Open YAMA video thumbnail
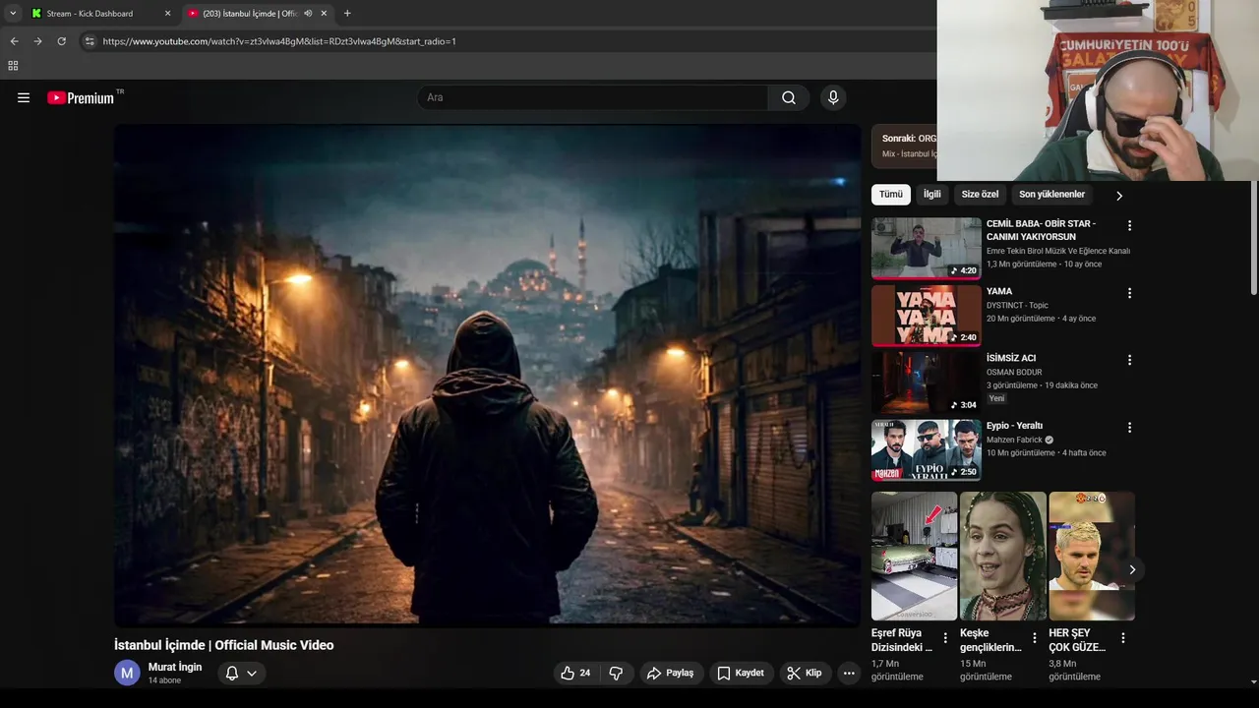This screenshot has height=708, width=1259. [x=927, y=316]
